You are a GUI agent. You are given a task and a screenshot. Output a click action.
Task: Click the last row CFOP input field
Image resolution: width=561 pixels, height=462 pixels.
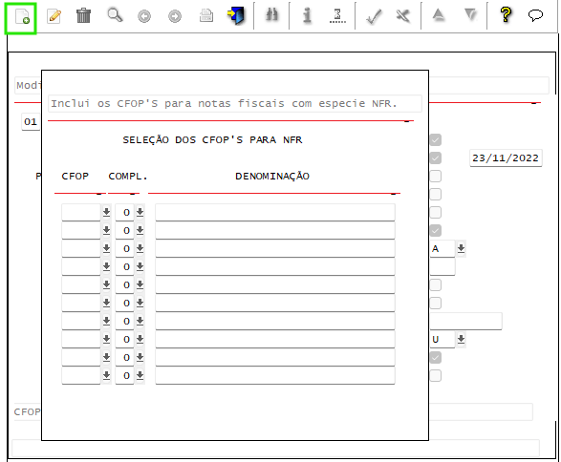(x=81, y=375)
